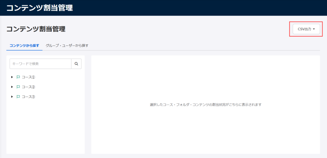Expand the コース② tree arrow

pos(12,87)
